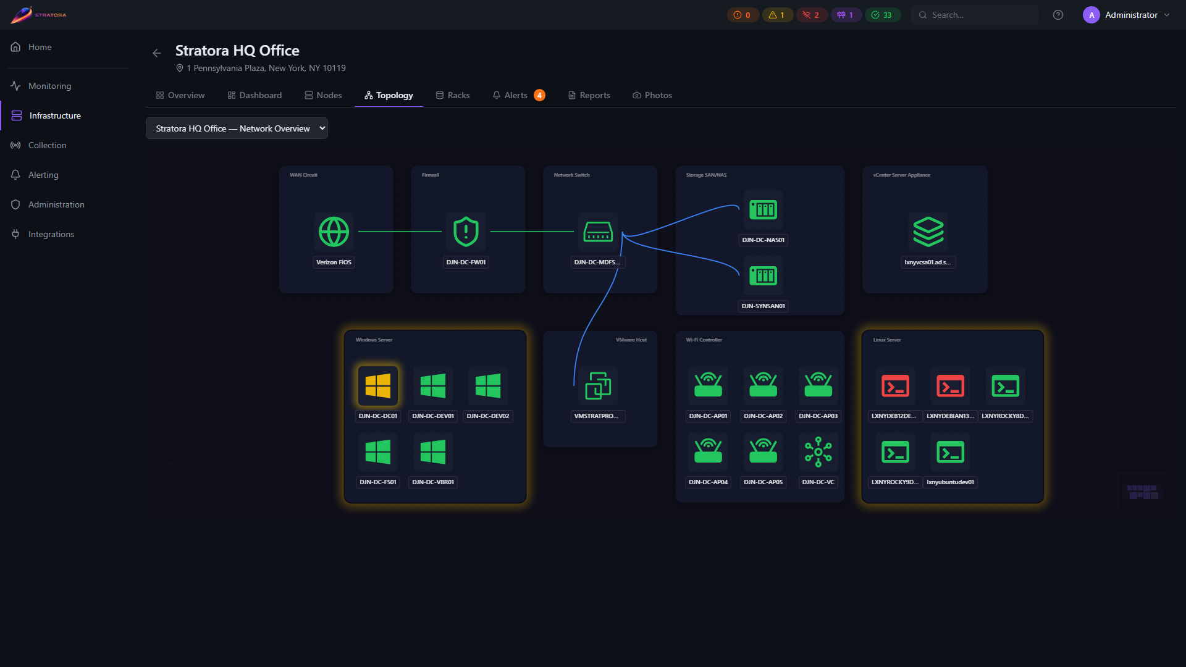Open the Network Overview topology dropdown
The width and height of the screenshot is (1186, 667).
(237, 128)
